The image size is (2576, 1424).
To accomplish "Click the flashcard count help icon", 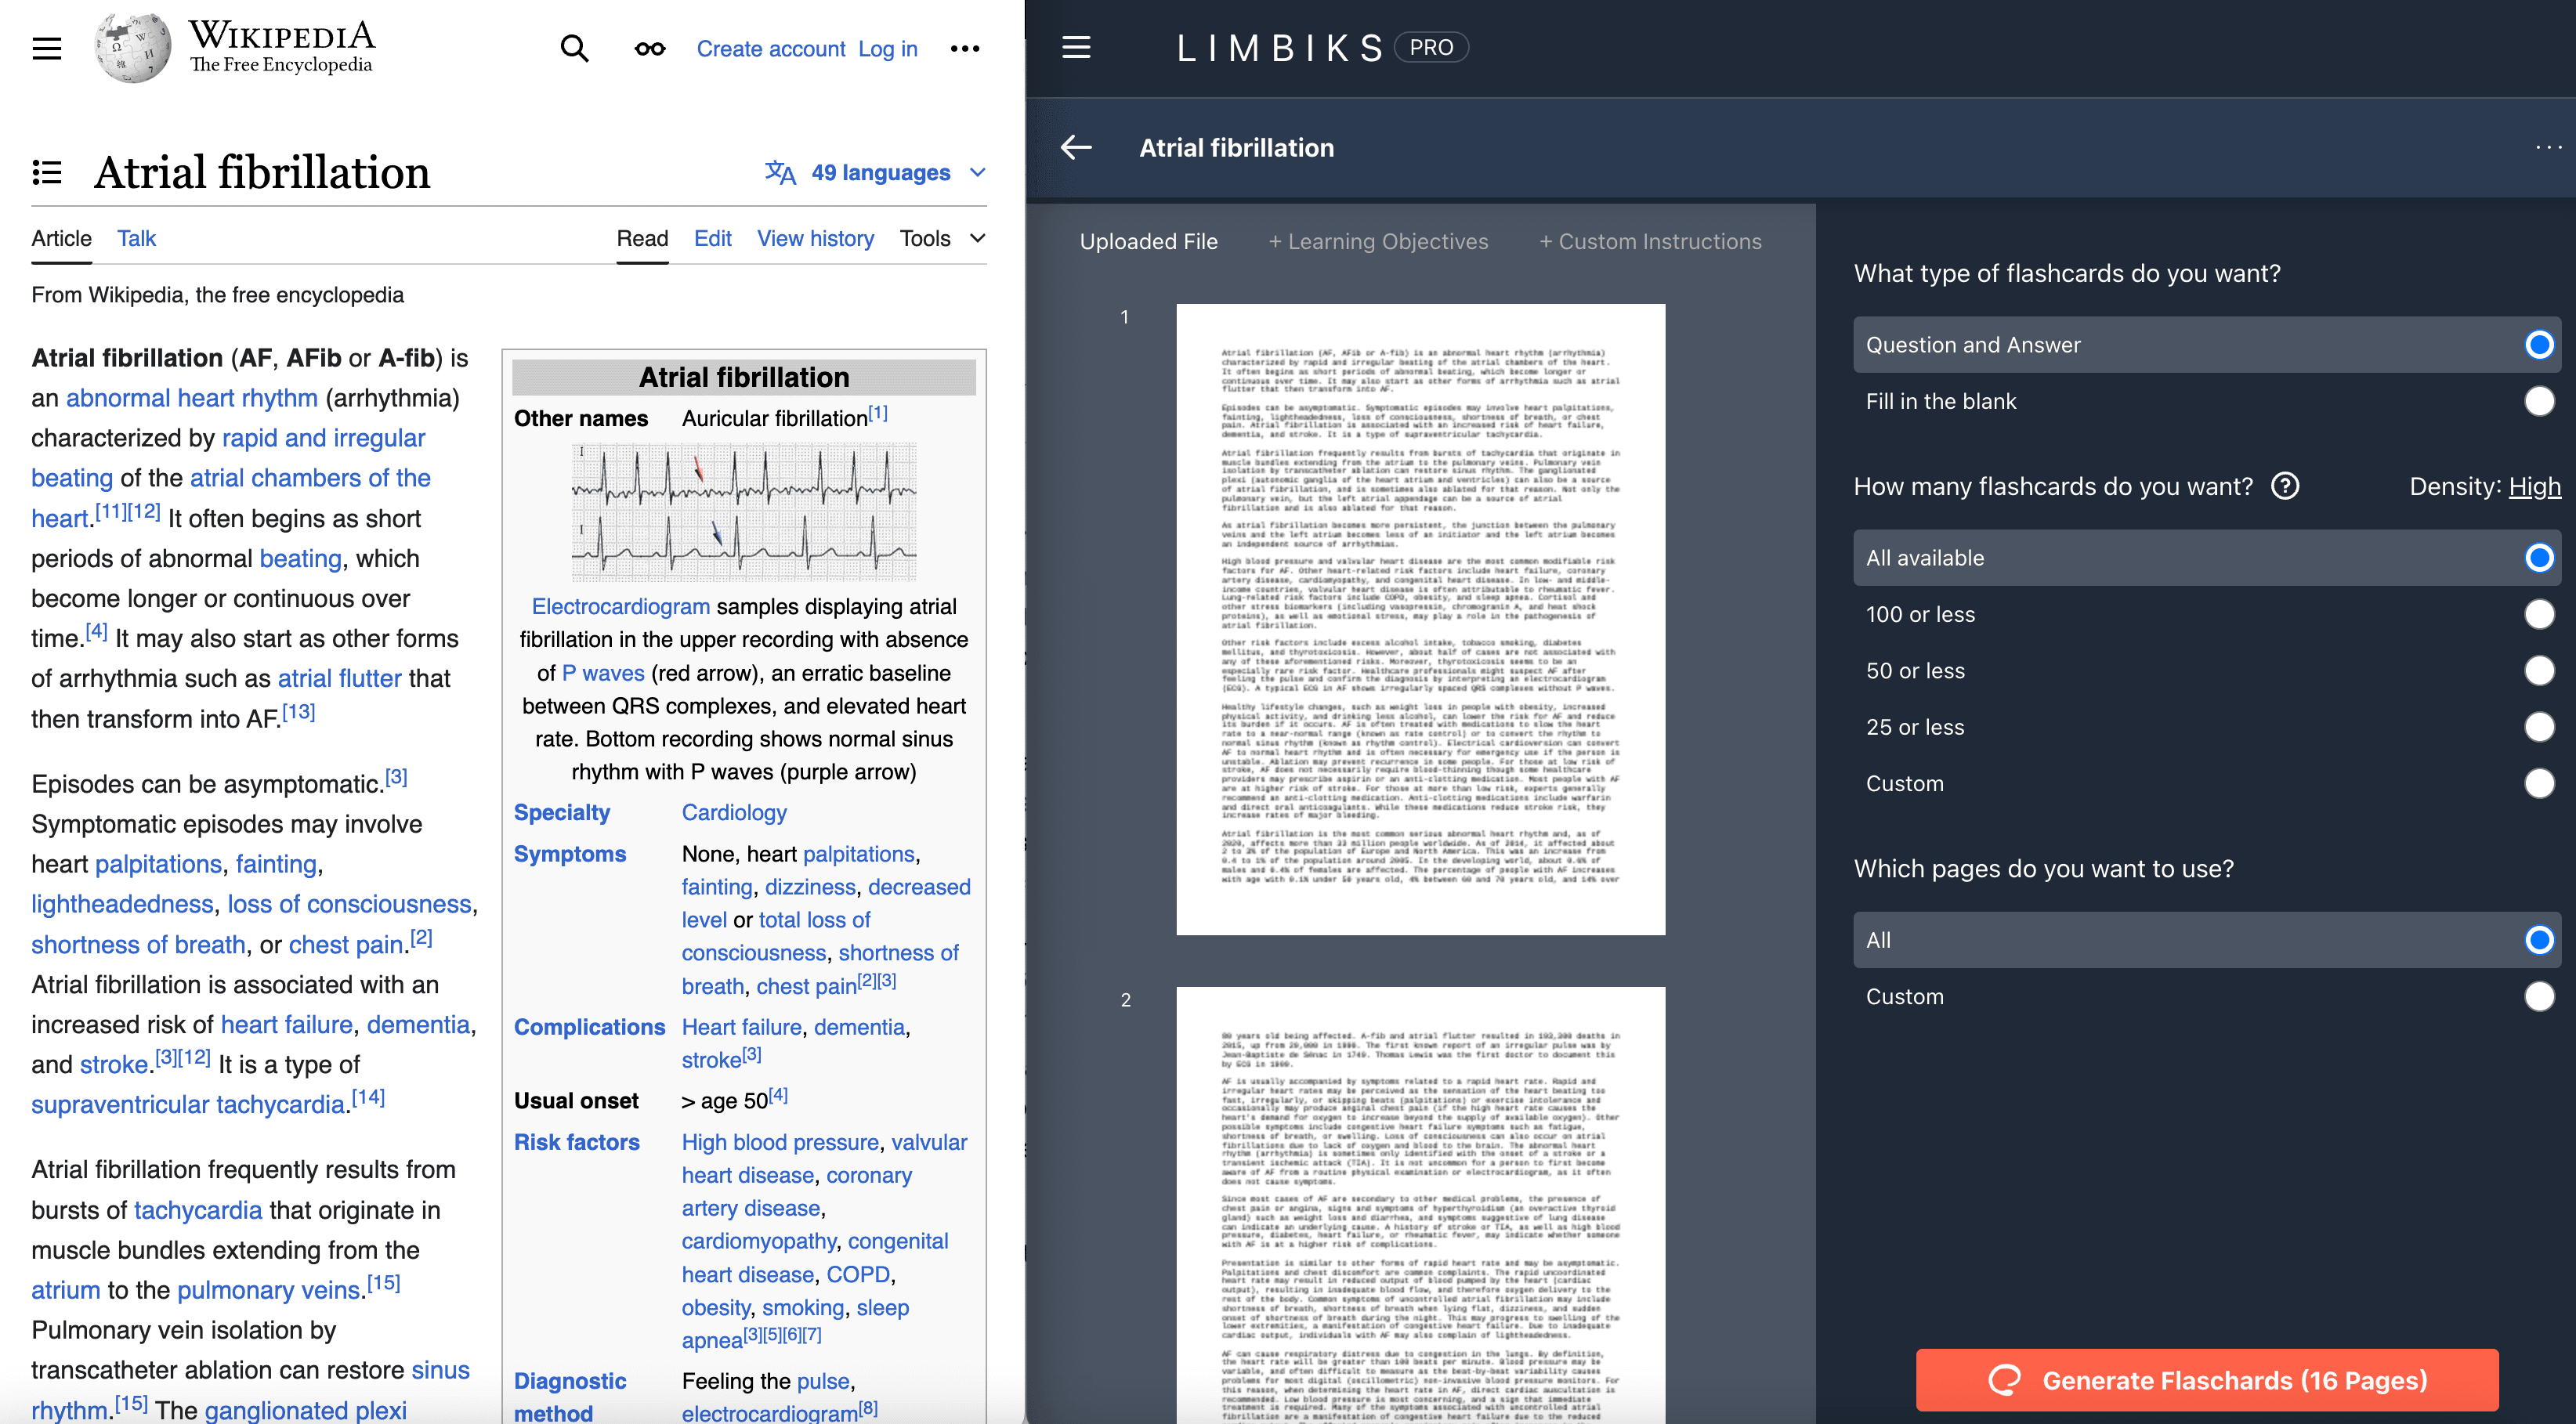I will 2285,486.
